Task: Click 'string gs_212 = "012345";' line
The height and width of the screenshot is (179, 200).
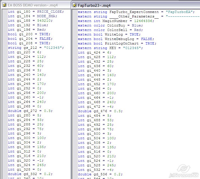Action: pyautogui.click(x=36, y=48)
